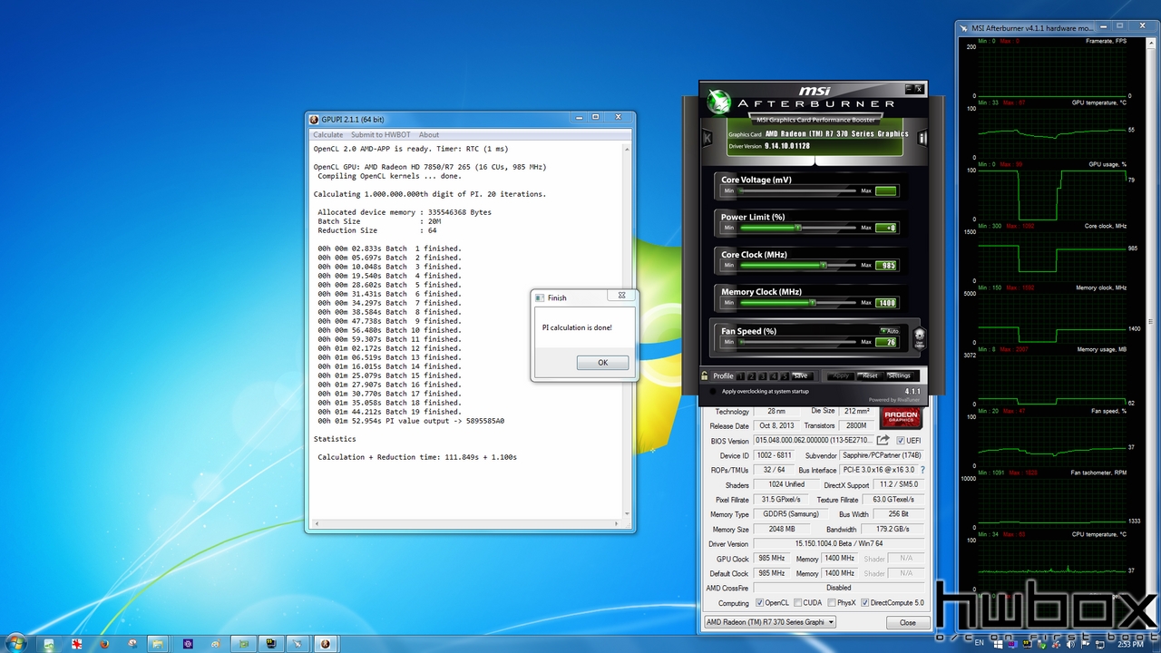Click OK in the Finish dialog

tap(602, 362)
